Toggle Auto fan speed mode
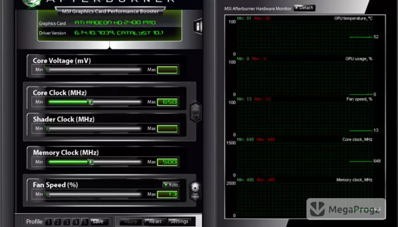Image resolution: width=398 pixels, height=227 pixels. pos(171,185)
